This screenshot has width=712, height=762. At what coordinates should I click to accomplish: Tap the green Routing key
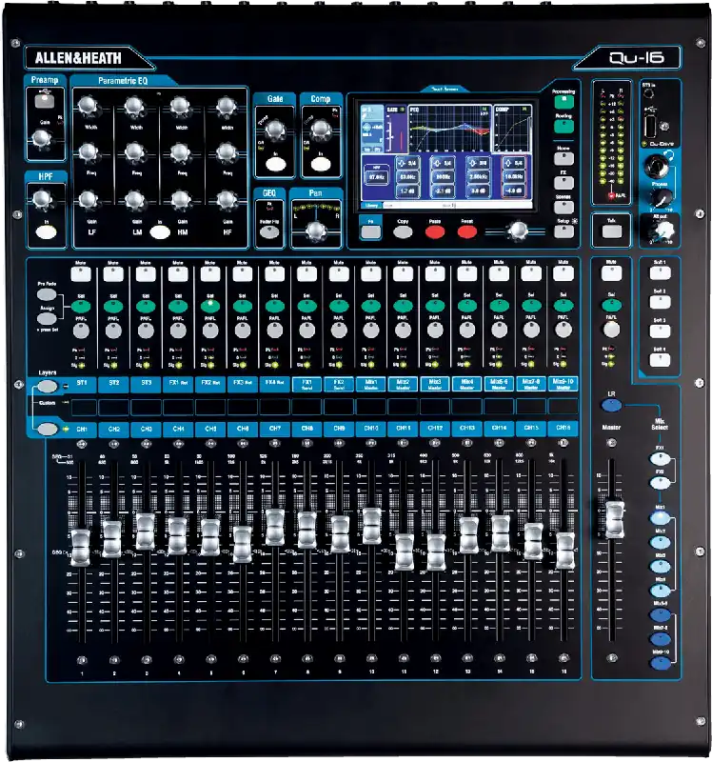pos(564,127)
